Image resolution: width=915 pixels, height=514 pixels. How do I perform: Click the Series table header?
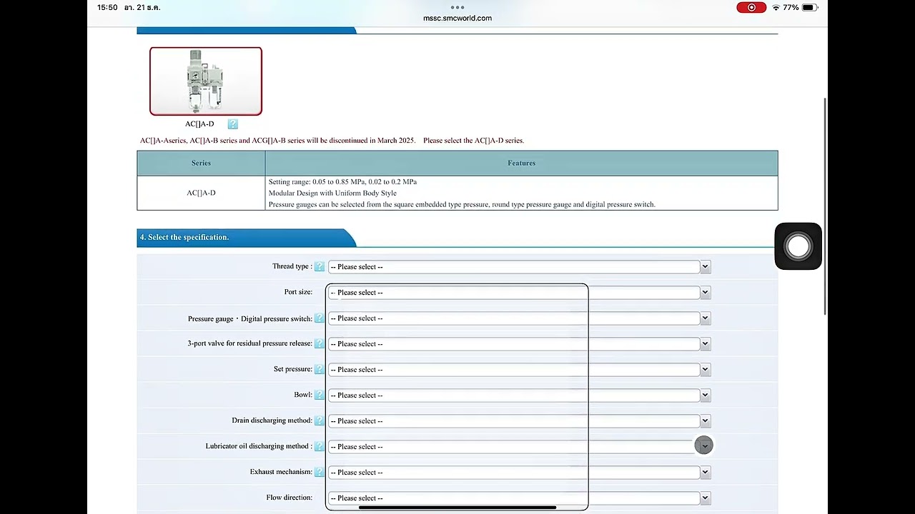tap(201, 163)
